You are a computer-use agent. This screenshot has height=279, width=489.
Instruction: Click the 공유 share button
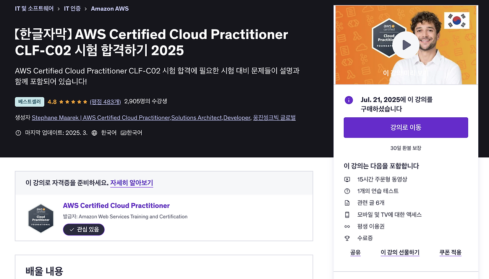pyautogui.click(x=355, y=252)
